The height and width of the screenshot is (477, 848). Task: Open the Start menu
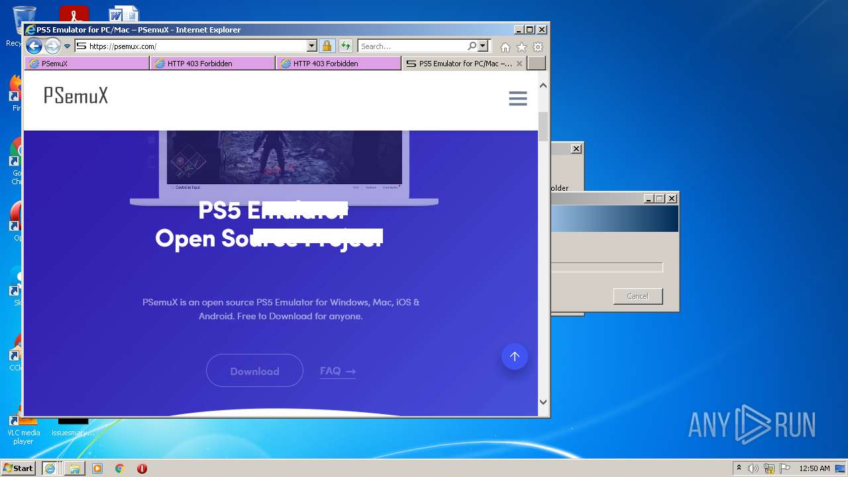tap(19, 468)
